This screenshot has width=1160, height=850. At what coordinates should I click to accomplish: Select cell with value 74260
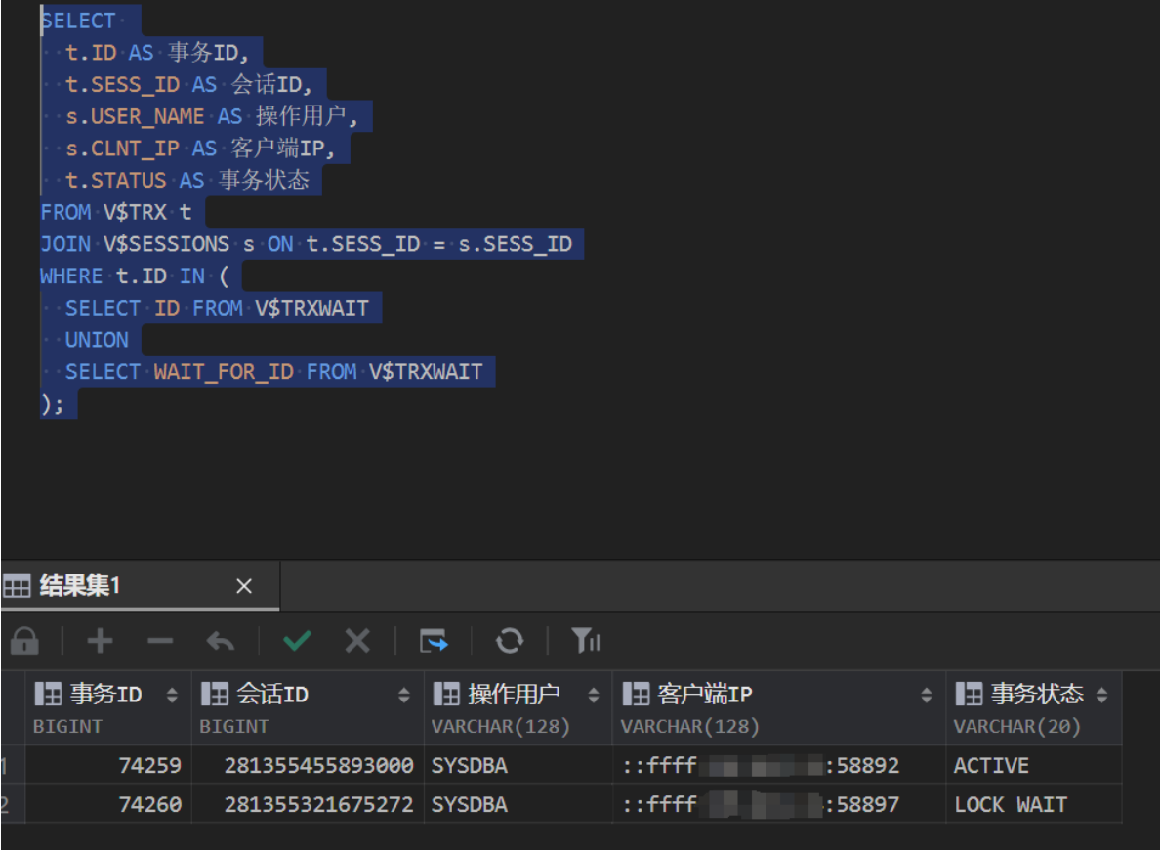click(108, 804)
